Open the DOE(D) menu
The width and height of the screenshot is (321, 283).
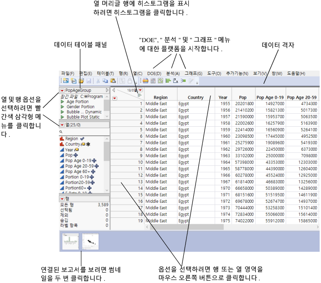pos(154,73)
